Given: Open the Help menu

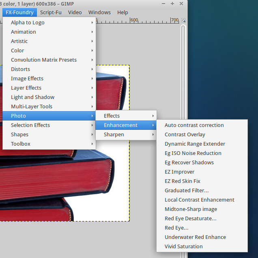Looking at the screenshot, I should tap(123, 13).
